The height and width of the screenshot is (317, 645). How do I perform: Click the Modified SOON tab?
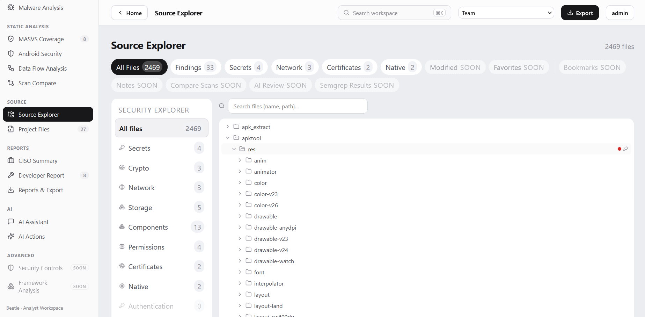(x=455, y=67)
